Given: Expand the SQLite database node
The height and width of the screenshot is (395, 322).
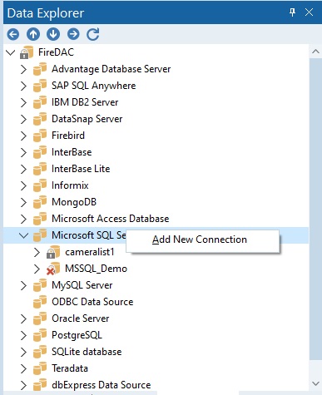Looking at the screenshot, I should tap(24, 352).
